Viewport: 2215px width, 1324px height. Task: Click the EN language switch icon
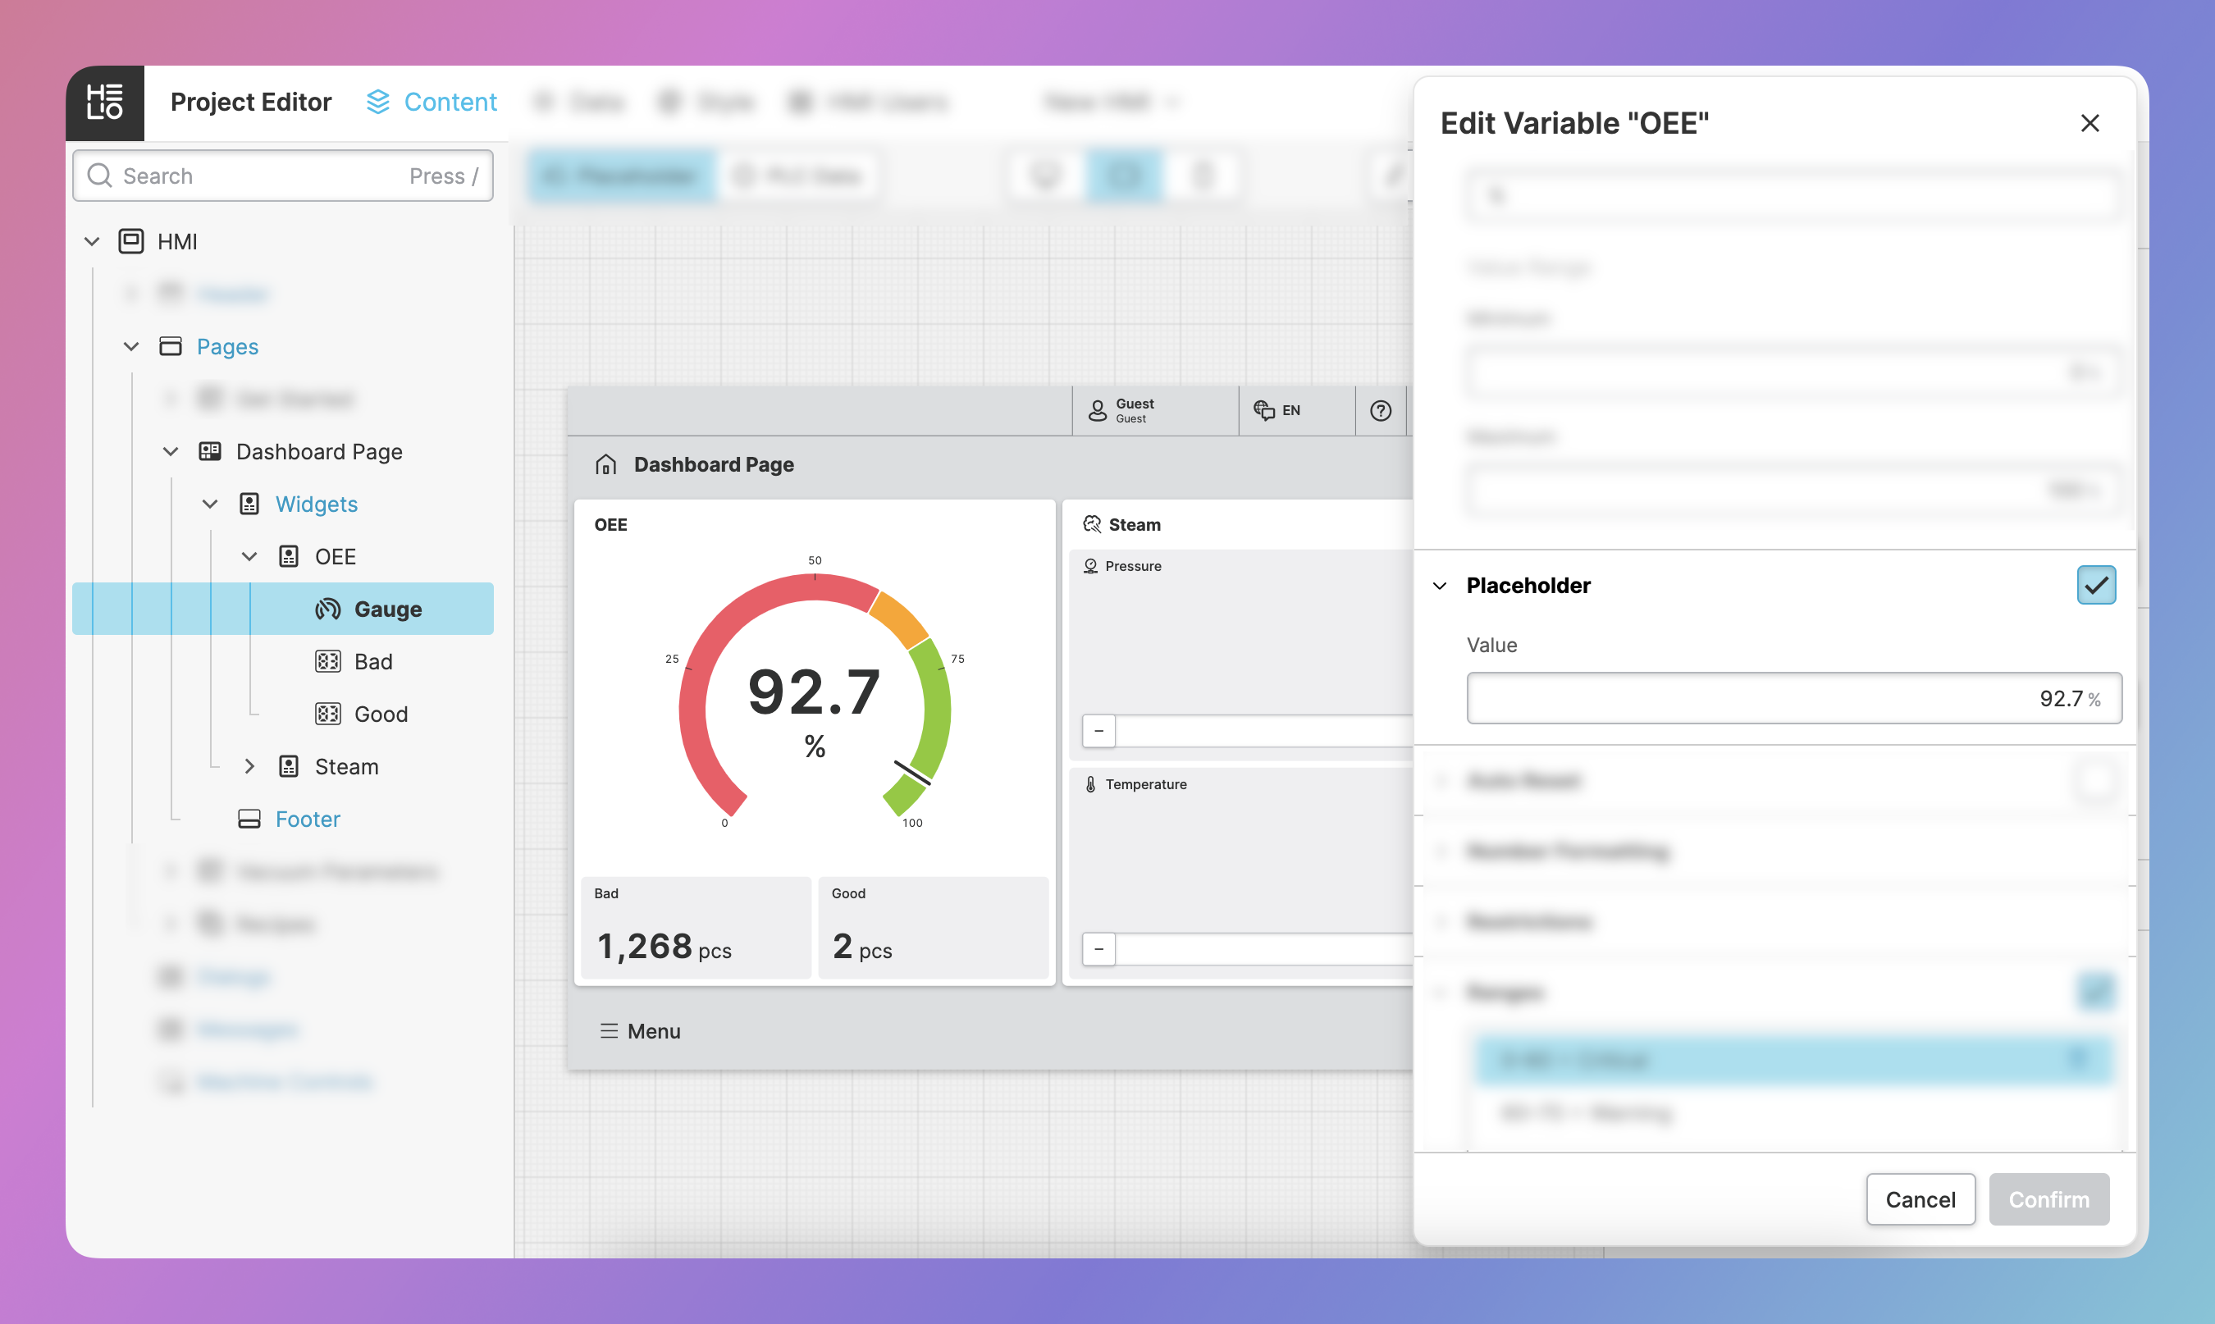coord(1264,410)
